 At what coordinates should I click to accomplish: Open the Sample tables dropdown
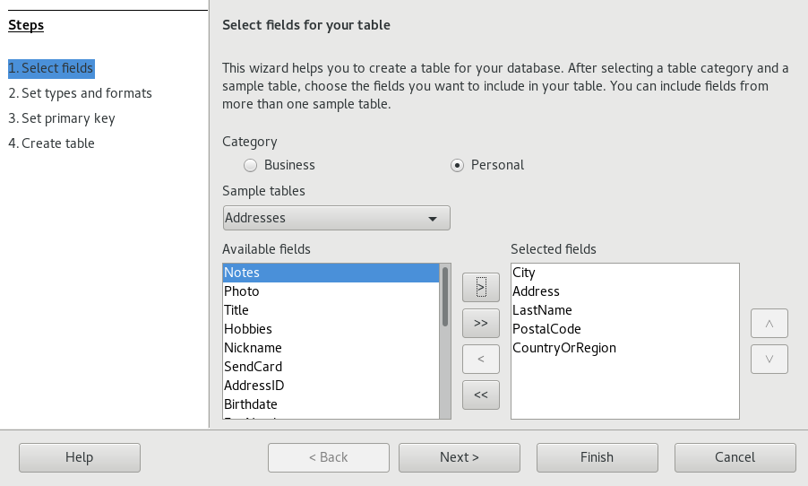(336, 218)
